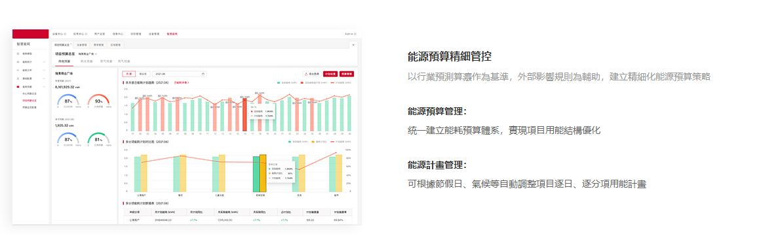The height and width of the screenshot is (251, 761).
Task: Click the calendar icon in the 2021.06 date field
Action: click(203, 74)
